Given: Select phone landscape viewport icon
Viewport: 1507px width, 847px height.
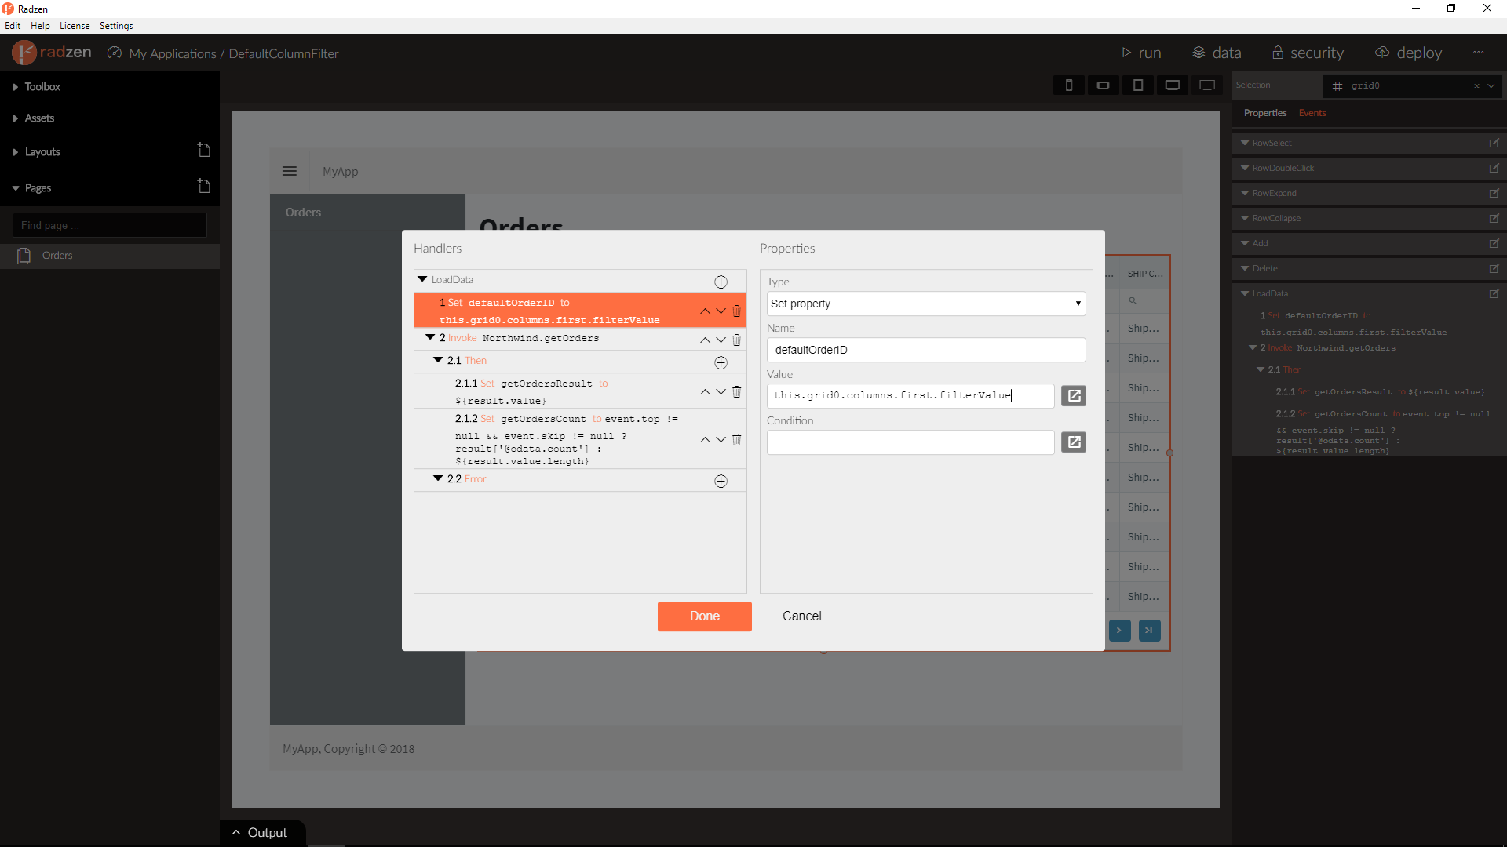Looking at the screenshot, I should [1104, 85].
